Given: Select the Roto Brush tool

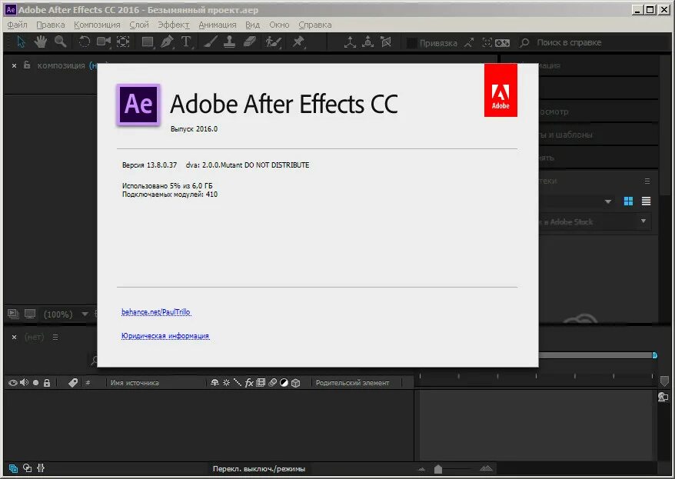Looking at the screenshot, I should coord(274,42).
